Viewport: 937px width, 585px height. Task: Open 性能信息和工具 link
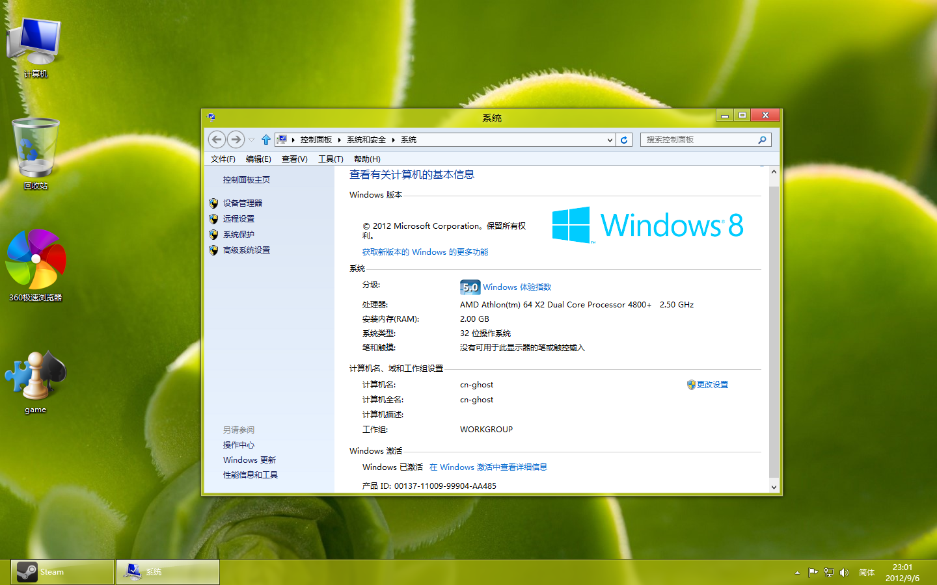coord(250,475)
